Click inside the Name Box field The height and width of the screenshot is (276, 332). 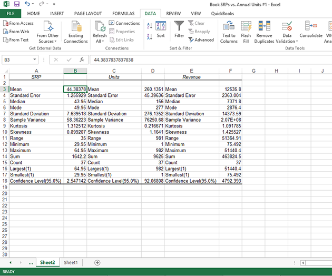tap(24, 60)
